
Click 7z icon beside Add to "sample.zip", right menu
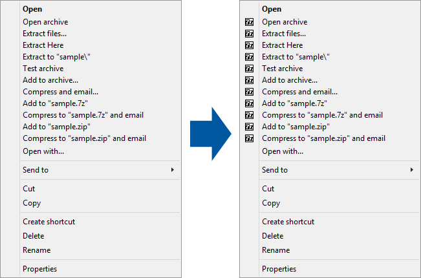(x=249, y=127)
